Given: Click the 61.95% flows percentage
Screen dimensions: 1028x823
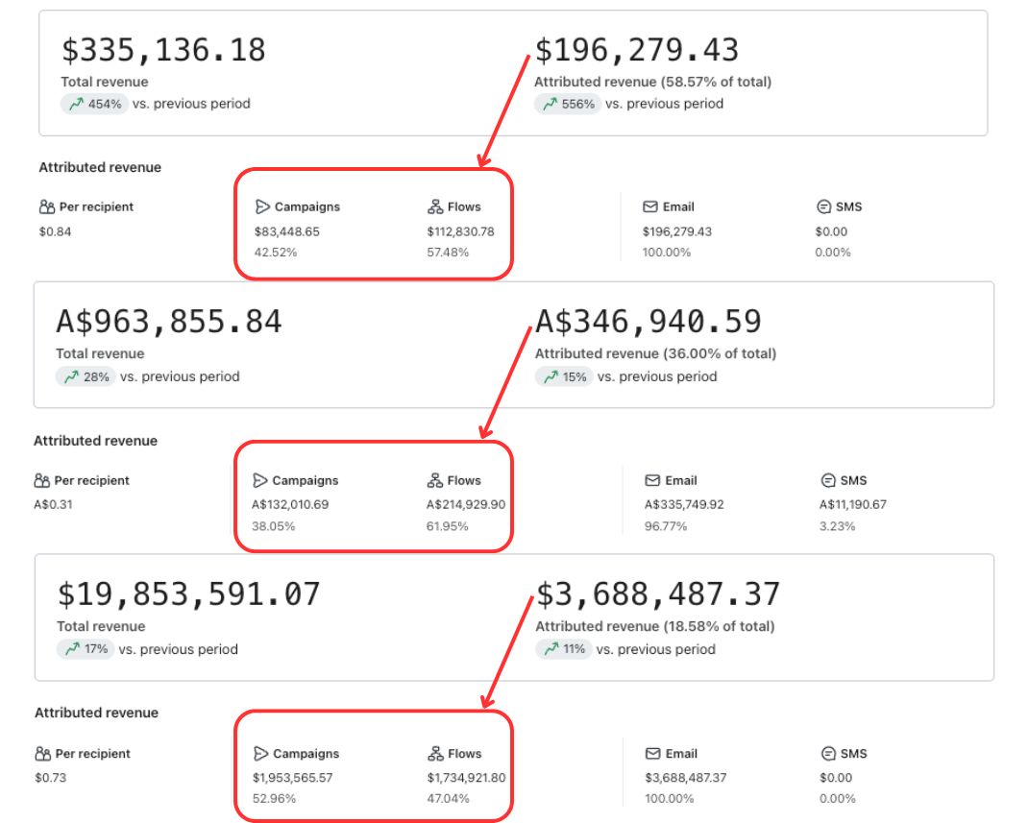Looking at the screenshot, I should (447, 526).
